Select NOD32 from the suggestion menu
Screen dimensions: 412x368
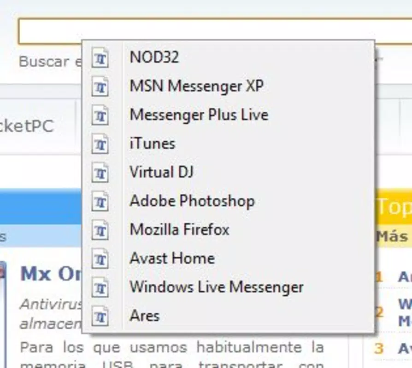[x=228, y=57]
